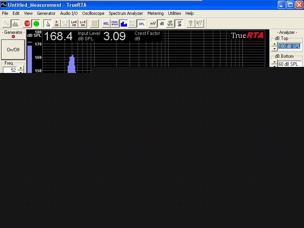Toggle the blue bar graph display icon
This screenshot has height=228, width=304.
tap(123, 24)
